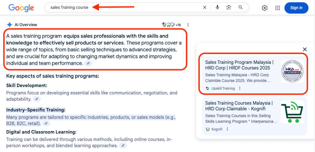This screenshot has width=315, height=152.
Task: Click the 'Upskill Training' source name
Action: [x=223, y=88]
